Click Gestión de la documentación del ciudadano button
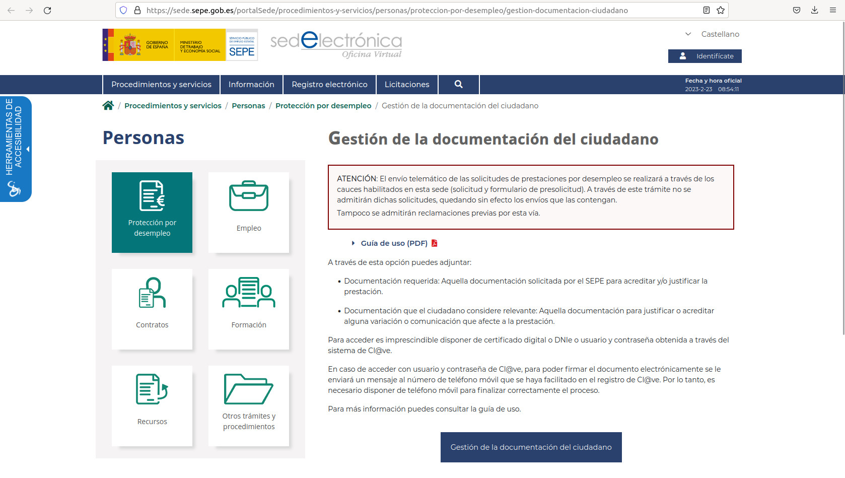The width and height of the screenshot is (845, 478). click(x=531, y=447)
